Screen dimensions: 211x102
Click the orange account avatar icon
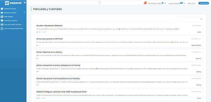tap(145, 3)
